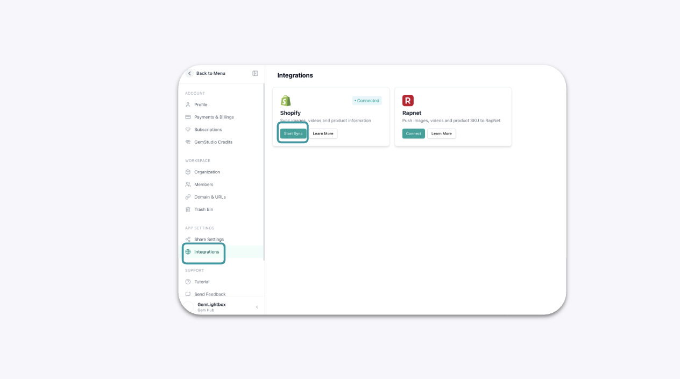Connect the Rapnet integration
Image resolution: width=680 pixels, height=379 pixels.
click(413, 134)
